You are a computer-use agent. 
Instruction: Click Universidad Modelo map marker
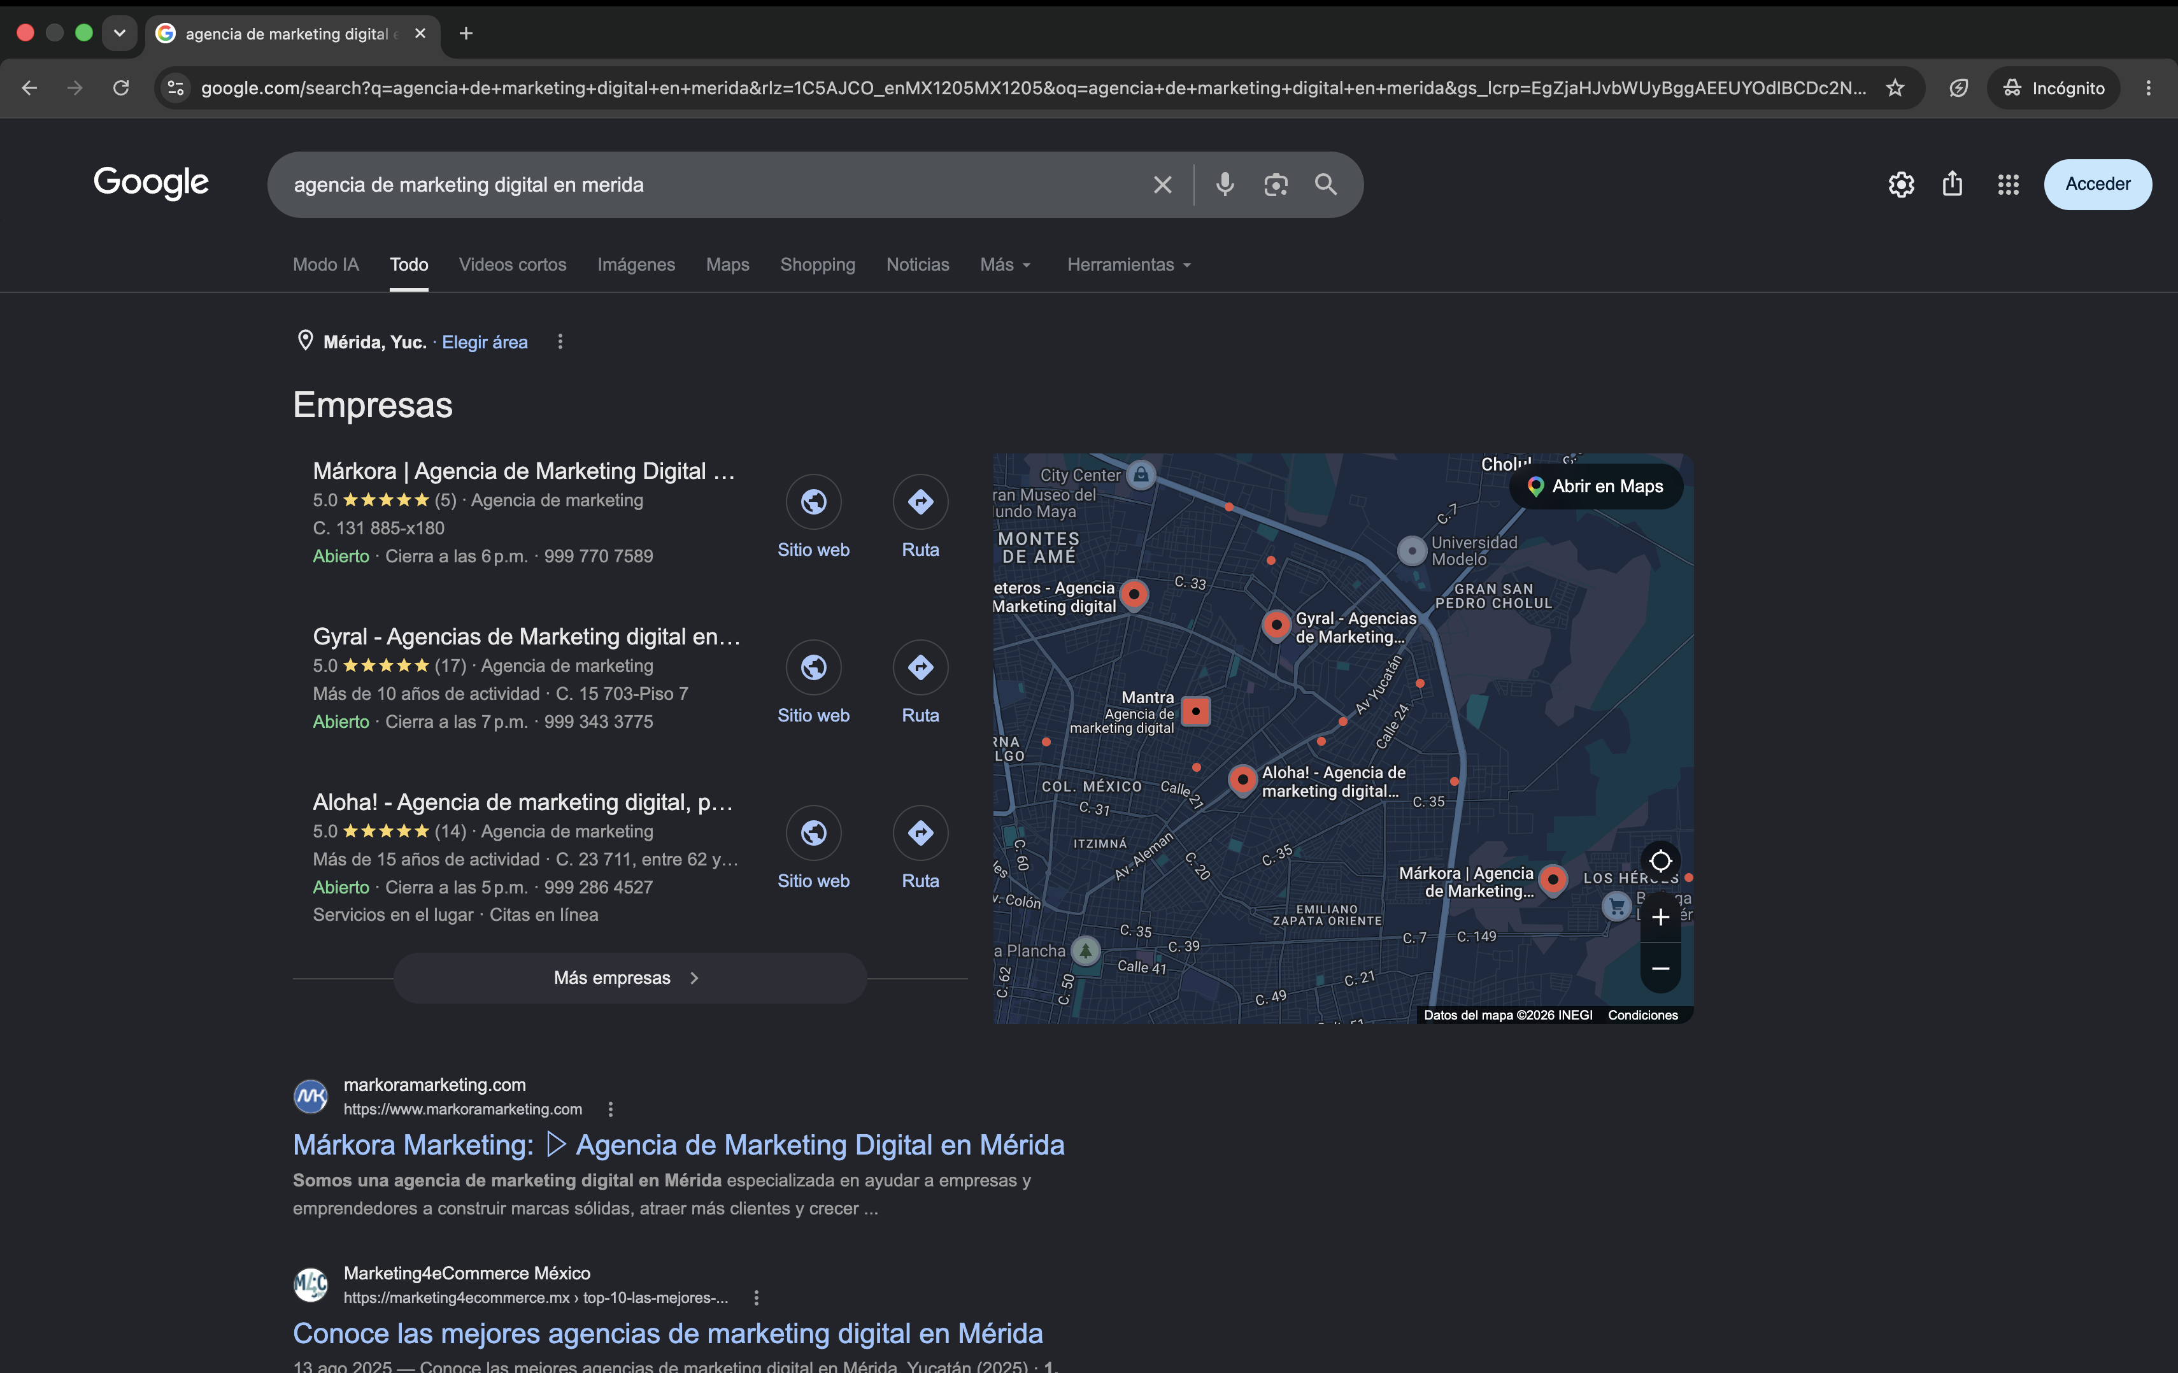(x=1411, y=550)
